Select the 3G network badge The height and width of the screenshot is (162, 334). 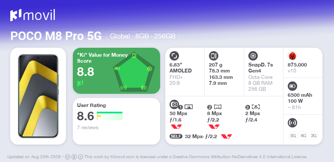point(313,136)
